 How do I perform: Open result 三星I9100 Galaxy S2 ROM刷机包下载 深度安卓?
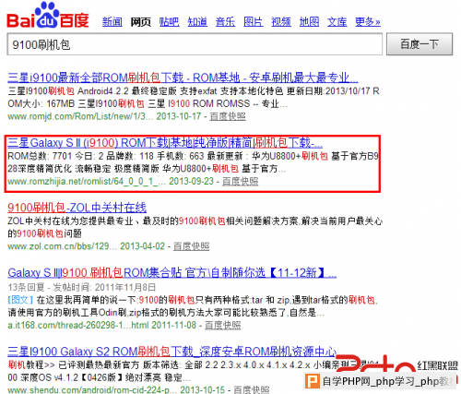click(x=172, y=352)
